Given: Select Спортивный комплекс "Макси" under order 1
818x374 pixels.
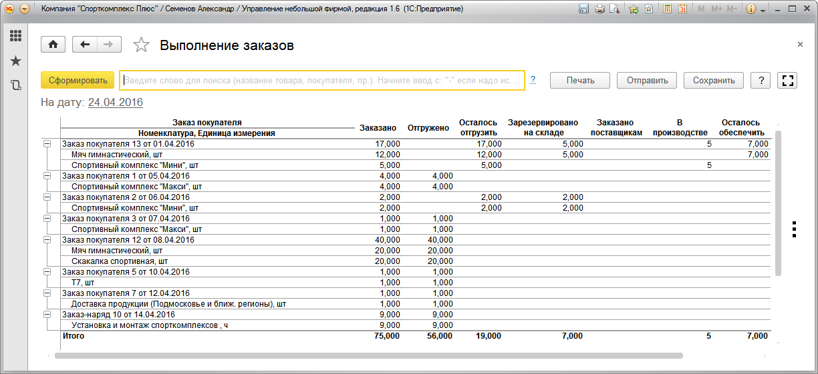Looking at the screenshot, I should (414, 186).
